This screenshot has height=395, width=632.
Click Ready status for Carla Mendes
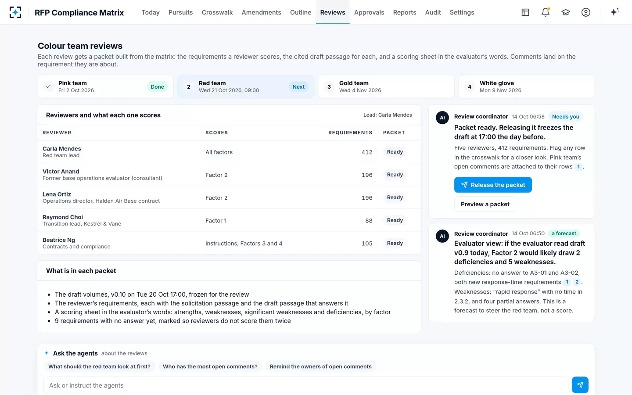395,152
